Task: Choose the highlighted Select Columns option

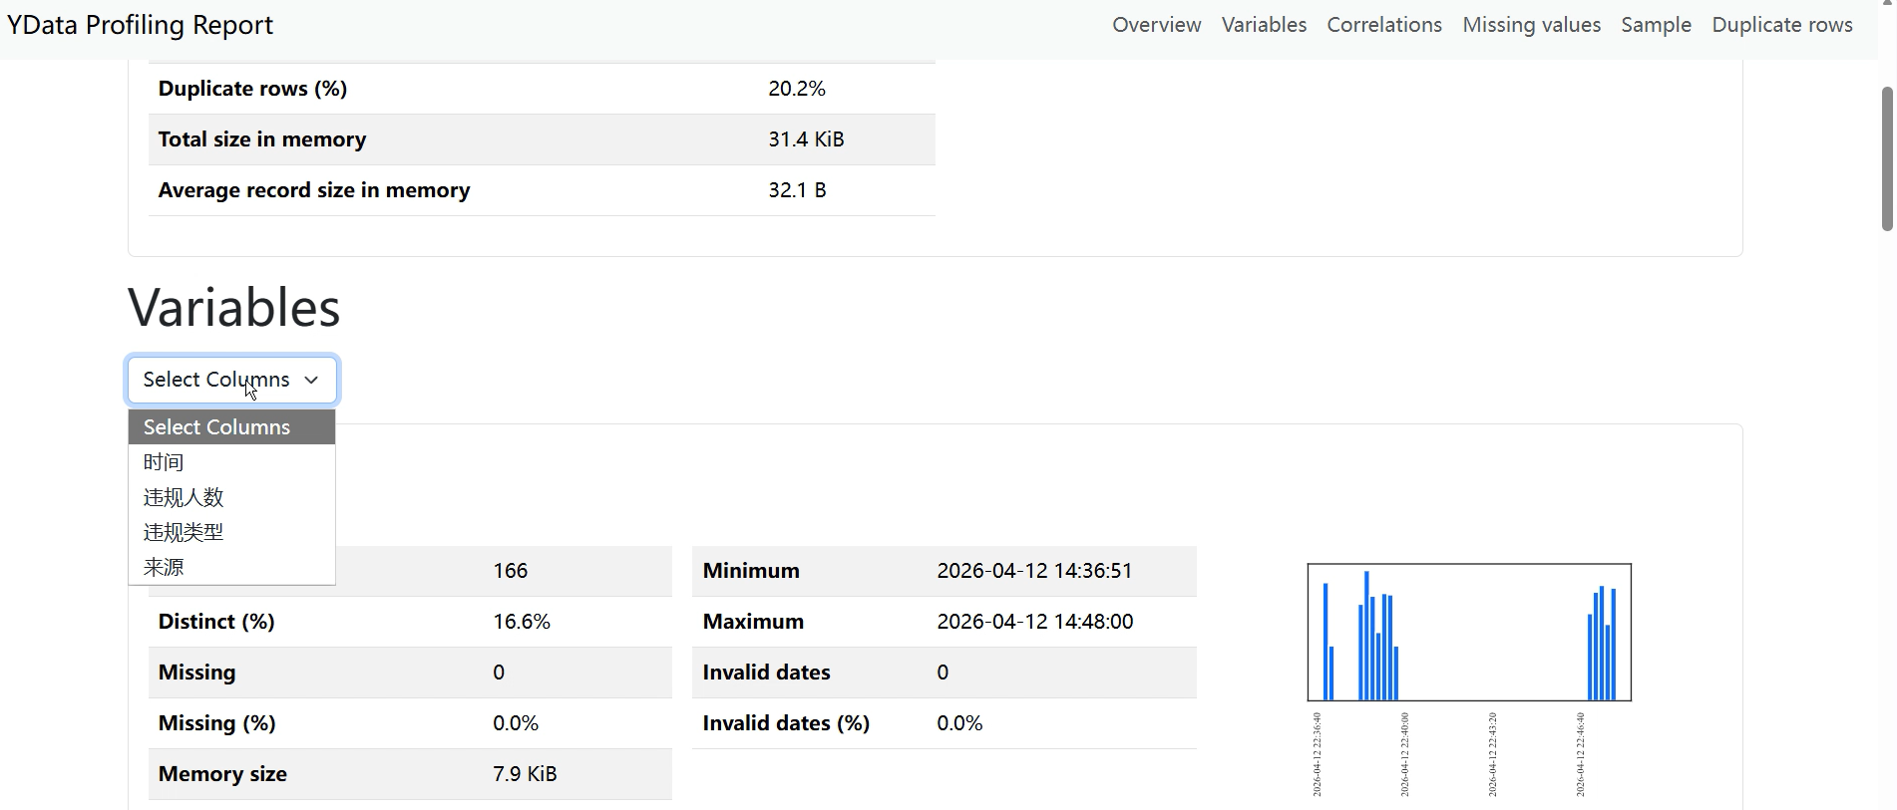Action: click(x=217, y=427)
